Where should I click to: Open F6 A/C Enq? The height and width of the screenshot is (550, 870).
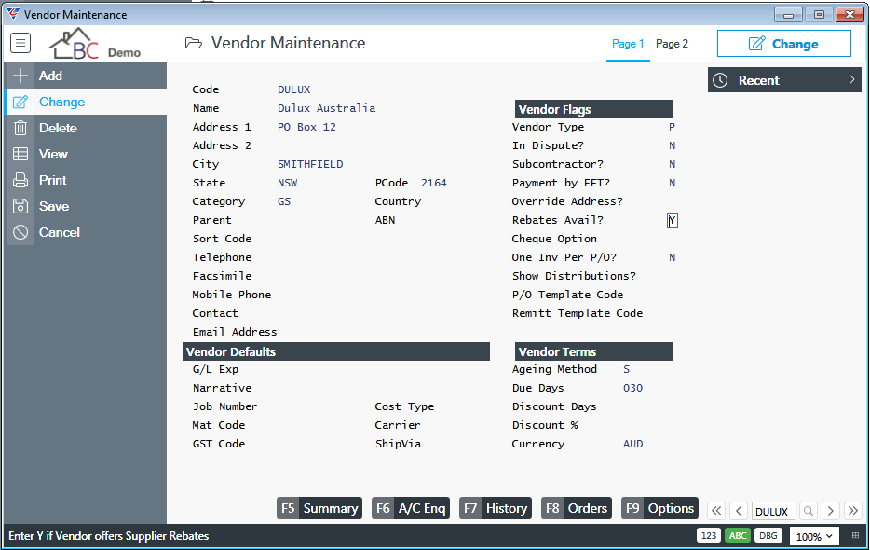tap(411, 508)
